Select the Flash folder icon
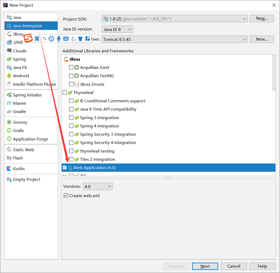 click(x=9, y=158)
